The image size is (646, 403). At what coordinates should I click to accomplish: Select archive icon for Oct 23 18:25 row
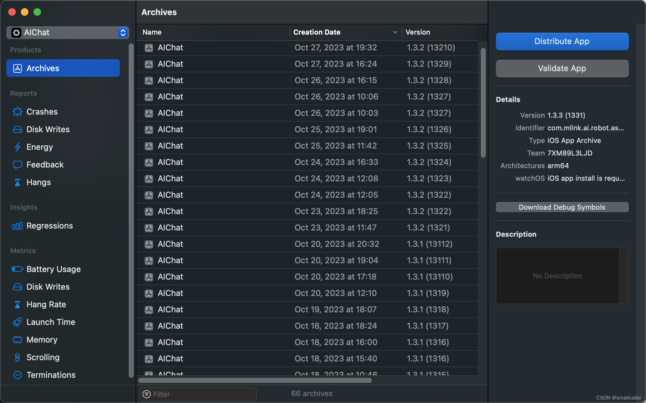point(149,212)
